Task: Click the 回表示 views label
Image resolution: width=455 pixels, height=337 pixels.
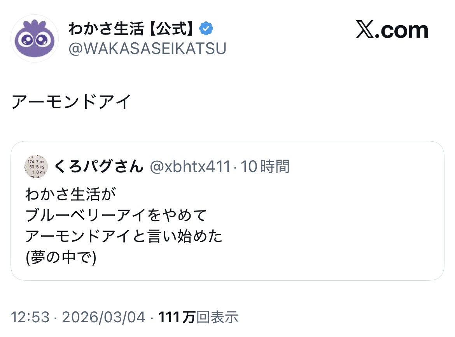Action: click(x=217, y=317)
